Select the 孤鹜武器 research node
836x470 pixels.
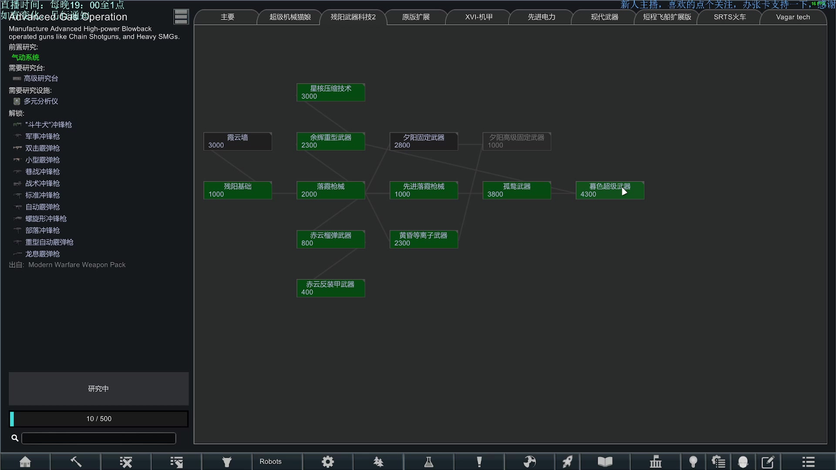517,190
